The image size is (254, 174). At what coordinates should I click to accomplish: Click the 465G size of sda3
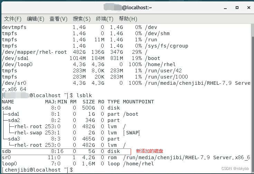tap(88, 139)
